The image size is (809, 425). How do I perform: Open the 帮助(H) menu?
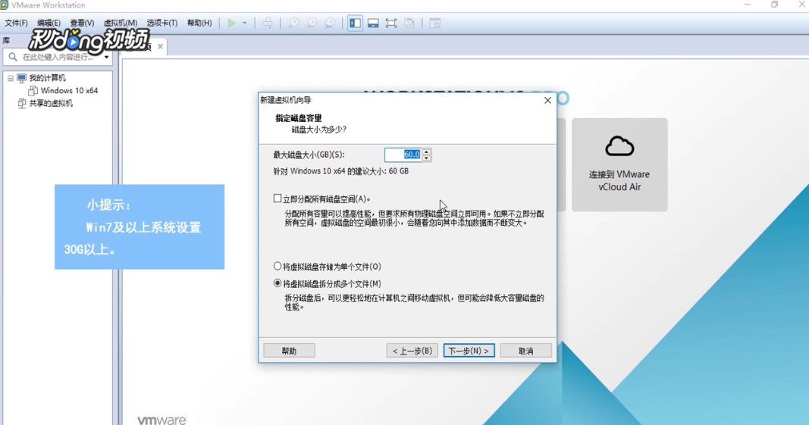[199, 23]
